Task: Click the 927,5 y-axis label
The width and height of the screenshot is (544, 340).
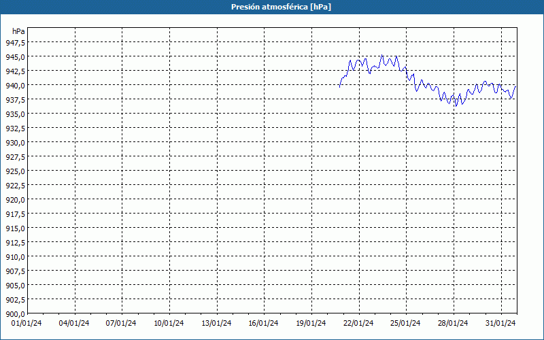Action: (x=15, y=157)
